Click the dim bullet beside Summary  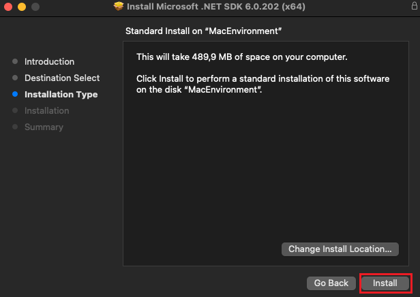15,127
